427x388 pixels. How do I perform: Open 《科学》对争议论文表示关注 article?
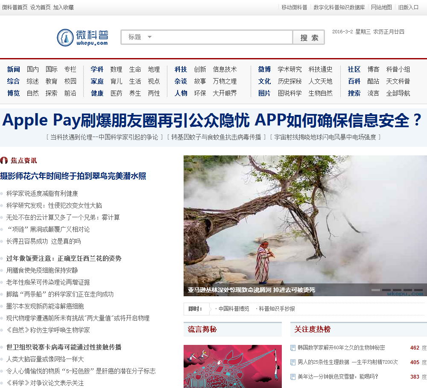45,383
